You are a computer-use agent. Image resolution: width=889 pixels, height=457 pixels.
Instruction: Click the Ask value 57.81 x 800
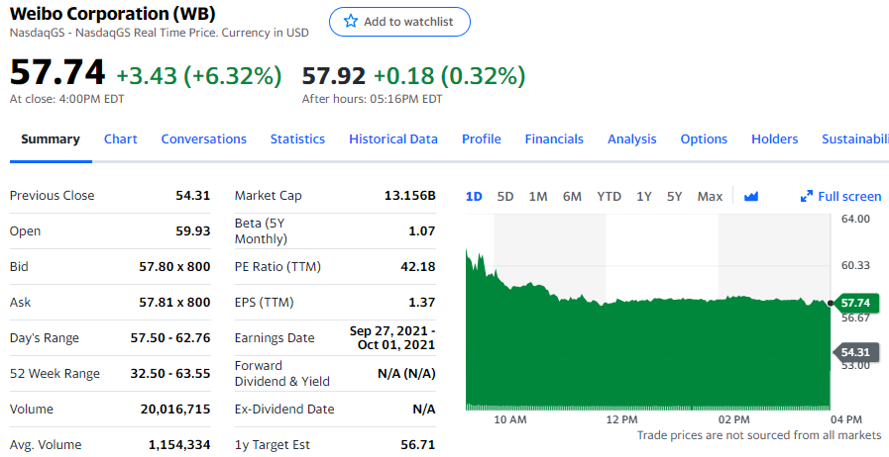[174, 302]
